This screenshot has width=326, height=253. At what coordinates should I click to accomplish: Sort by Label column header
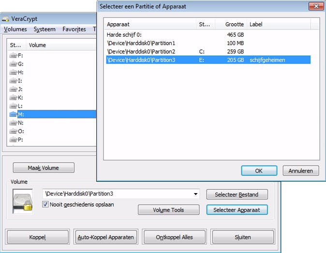(x=279, y=24)
